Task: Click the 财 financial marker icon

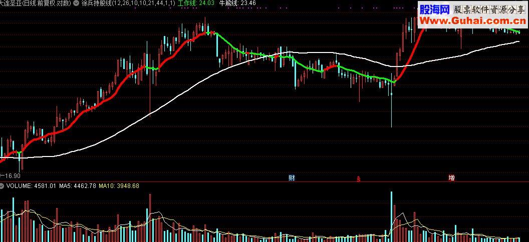Action: [292, 177]
